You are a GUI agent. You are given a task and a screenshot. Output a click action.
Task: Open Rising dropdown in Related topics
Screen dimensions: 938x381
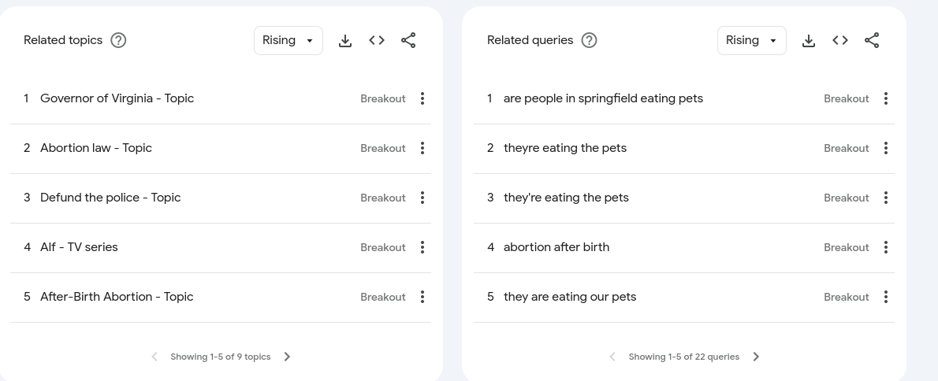tap(288, 41)
